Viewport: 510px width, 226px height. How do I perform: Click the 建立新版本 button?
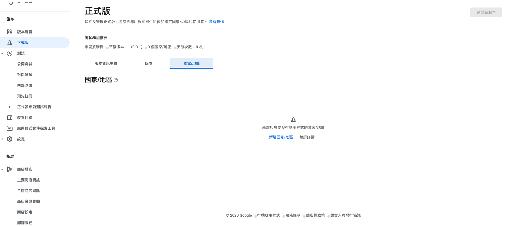coord(486,12)
